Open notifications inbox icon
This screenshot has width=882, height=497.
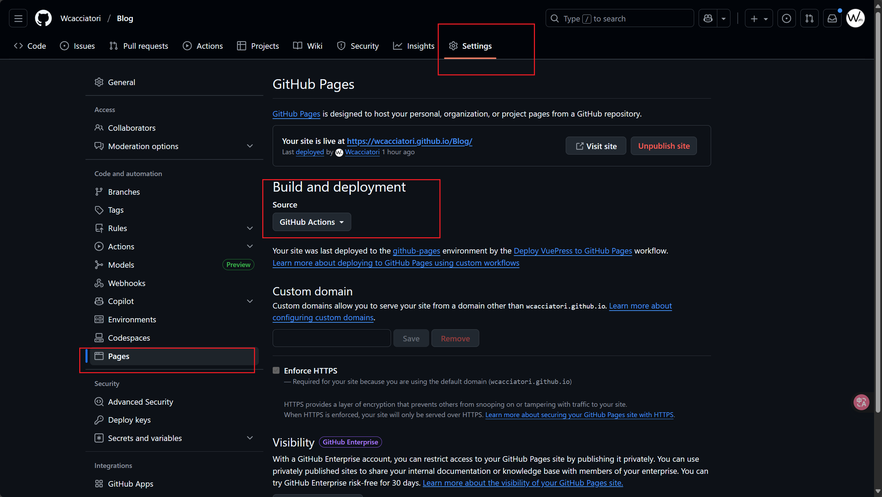coord(832,18)
